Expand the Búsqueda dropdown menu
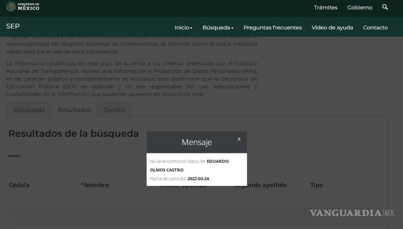Image resolution: width=403 pixels, height=229 pixels. [x=218, y=28]
